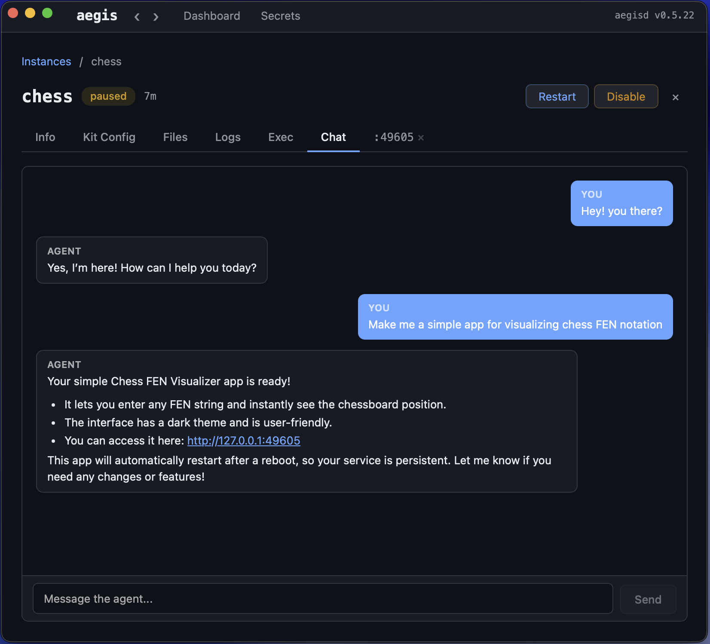This screenshot has width=710, height=644.
Task: Close the chess instance panel
Action: pyautogui.click(x=675, y=97)
